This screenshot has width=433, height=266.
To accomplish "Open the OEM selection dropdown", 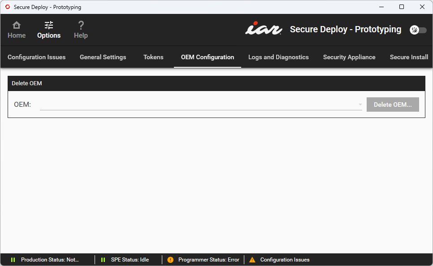I will click(x=201, y=104).
